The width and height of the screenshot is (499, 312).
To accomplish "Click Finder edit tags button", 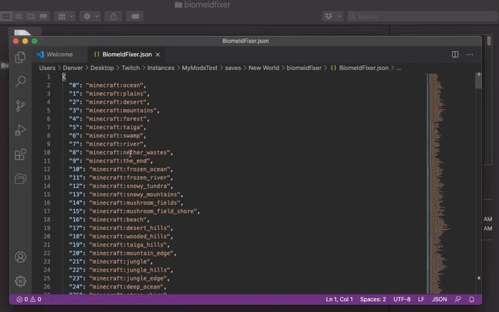I will [x=135, y=16].
